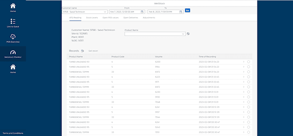
Task: Click volume cell 9164
Action: (157, 67)
